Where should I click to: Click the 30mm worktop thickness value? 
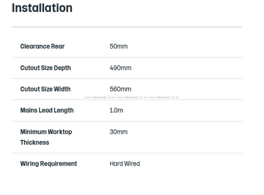119,132
